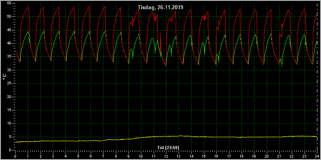Click the red curve peak at hour 1
Image resolution: width=321 pixels, height=160 pixels.
pos(28,7)
